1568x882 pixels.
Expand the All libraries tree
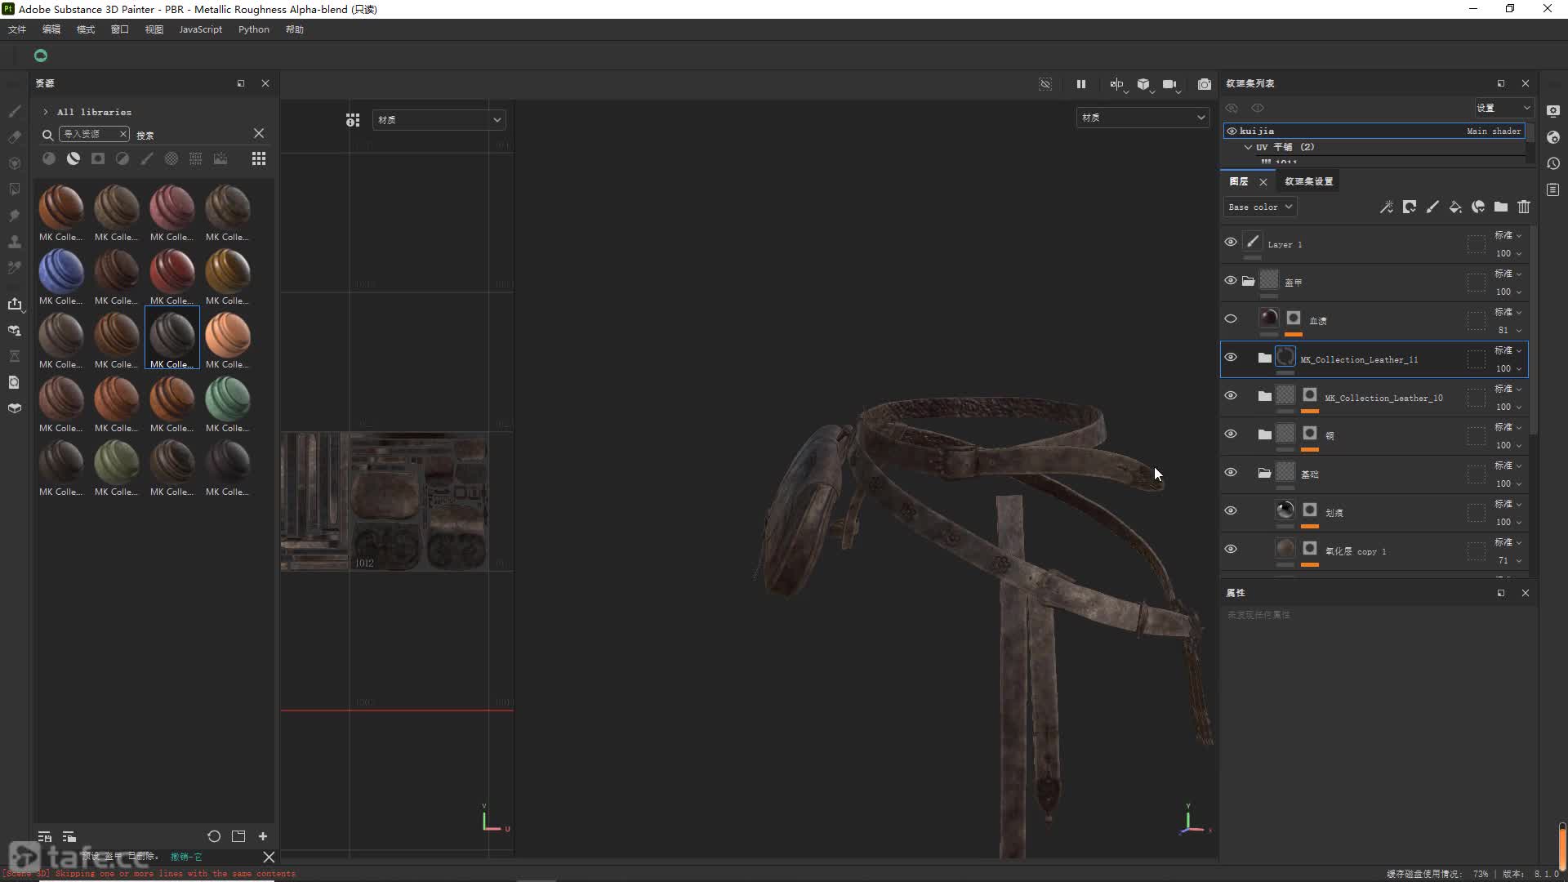[46, 112]
